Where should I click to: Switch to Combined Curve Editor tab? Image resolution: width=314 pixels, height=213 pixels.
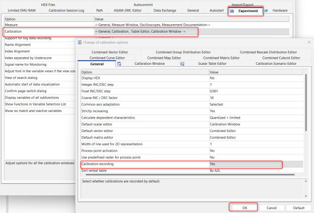tap(107, 58)
